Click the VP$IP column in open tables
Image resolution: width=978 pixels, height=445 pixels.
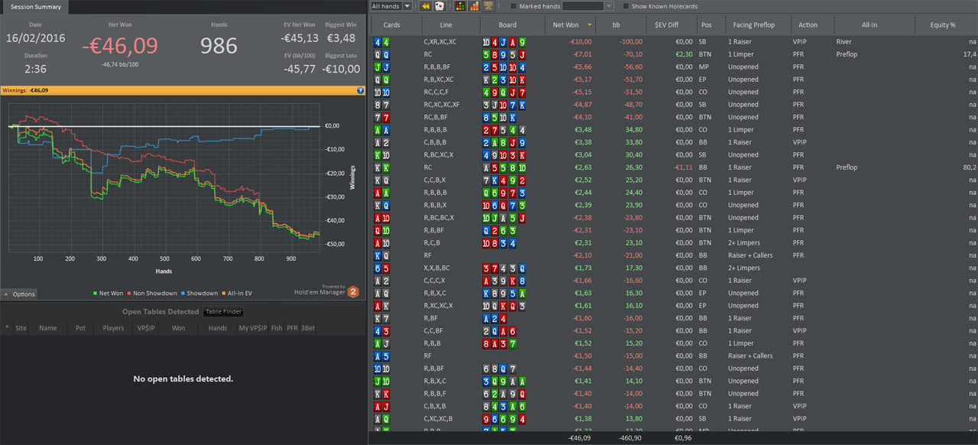point(144,328)
